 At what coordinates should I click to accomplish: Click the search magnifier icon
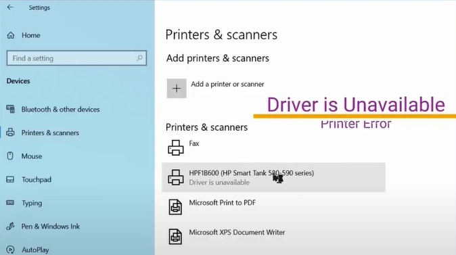[139, 58]
